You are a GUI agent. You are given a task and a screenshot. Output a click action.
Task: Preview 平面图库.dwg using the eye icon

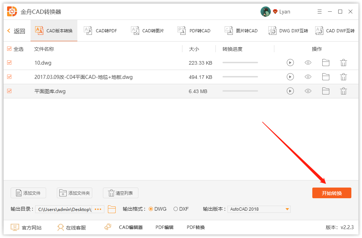click(308, 91)
